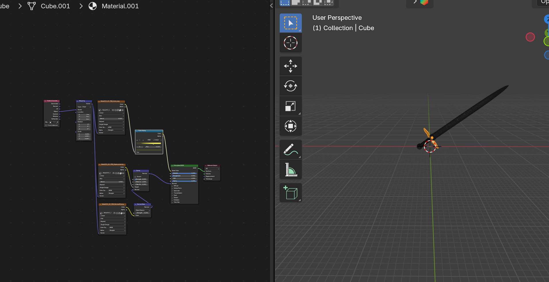Open Color Ramp tools chevron menu
549x282 pixels.
point(143,140)
